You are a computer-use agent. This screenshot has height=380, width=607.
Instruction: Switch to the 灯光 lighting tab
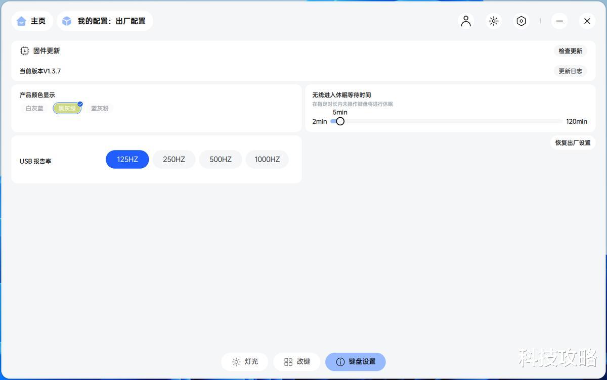click(245, 362)
